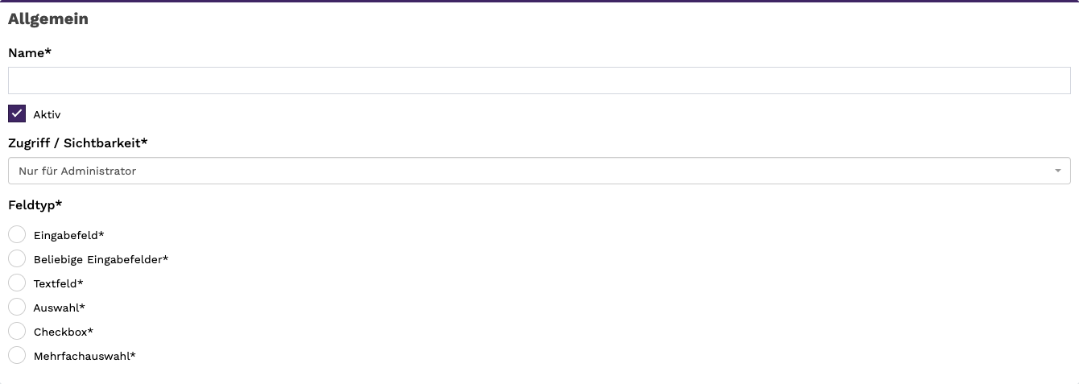The width and height of the screenshot is (1079, 384).
Task: Click into the Name input field
Action: 539,81
